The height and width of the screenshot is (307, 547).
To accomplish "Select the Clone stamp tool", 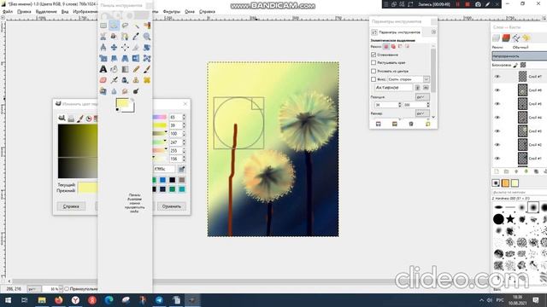I will (136, 80).
